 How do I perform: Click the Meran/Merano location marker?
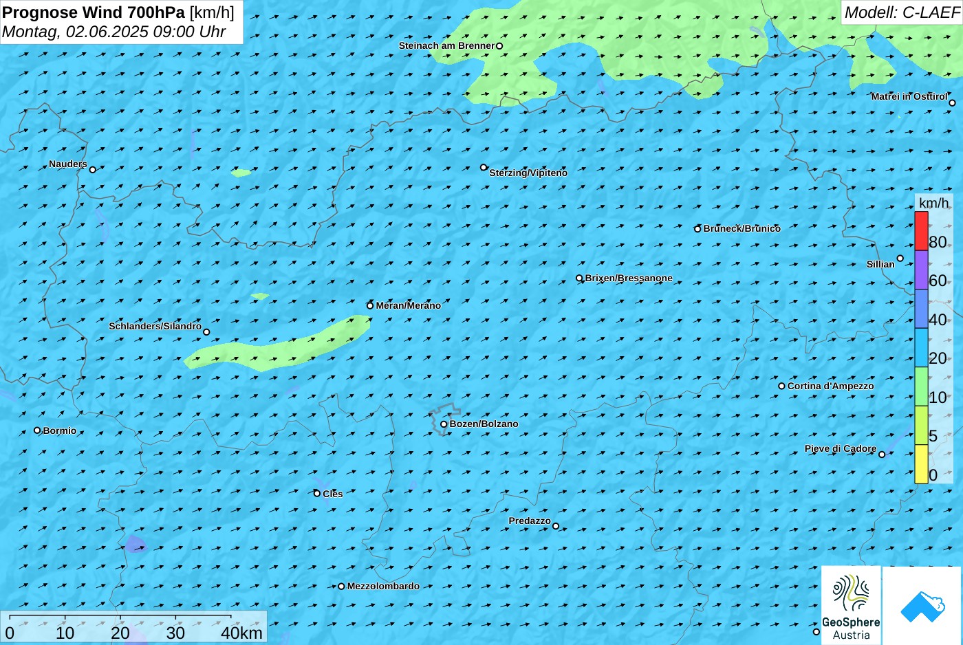pyautogui.click(x=370, y=305)
